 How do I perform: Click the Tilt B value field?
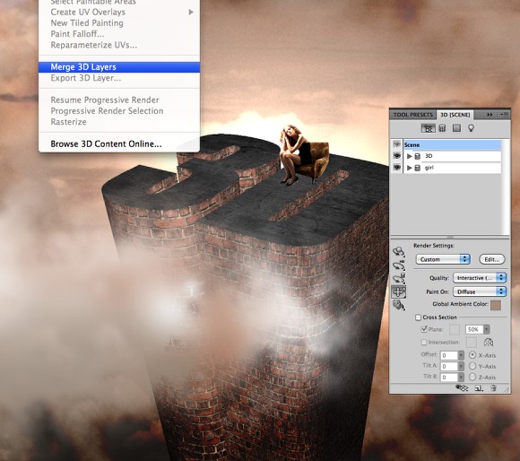(448, 378)
